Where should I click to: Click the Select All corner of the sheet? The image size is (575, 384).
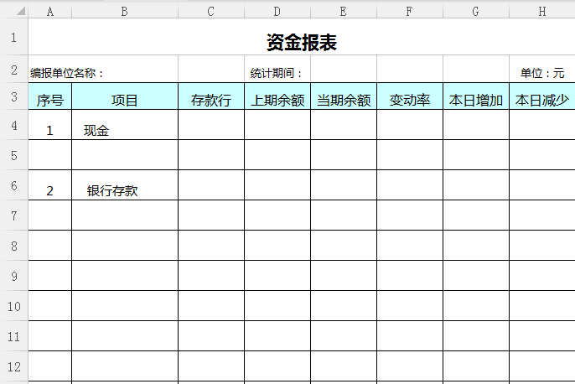13,10
